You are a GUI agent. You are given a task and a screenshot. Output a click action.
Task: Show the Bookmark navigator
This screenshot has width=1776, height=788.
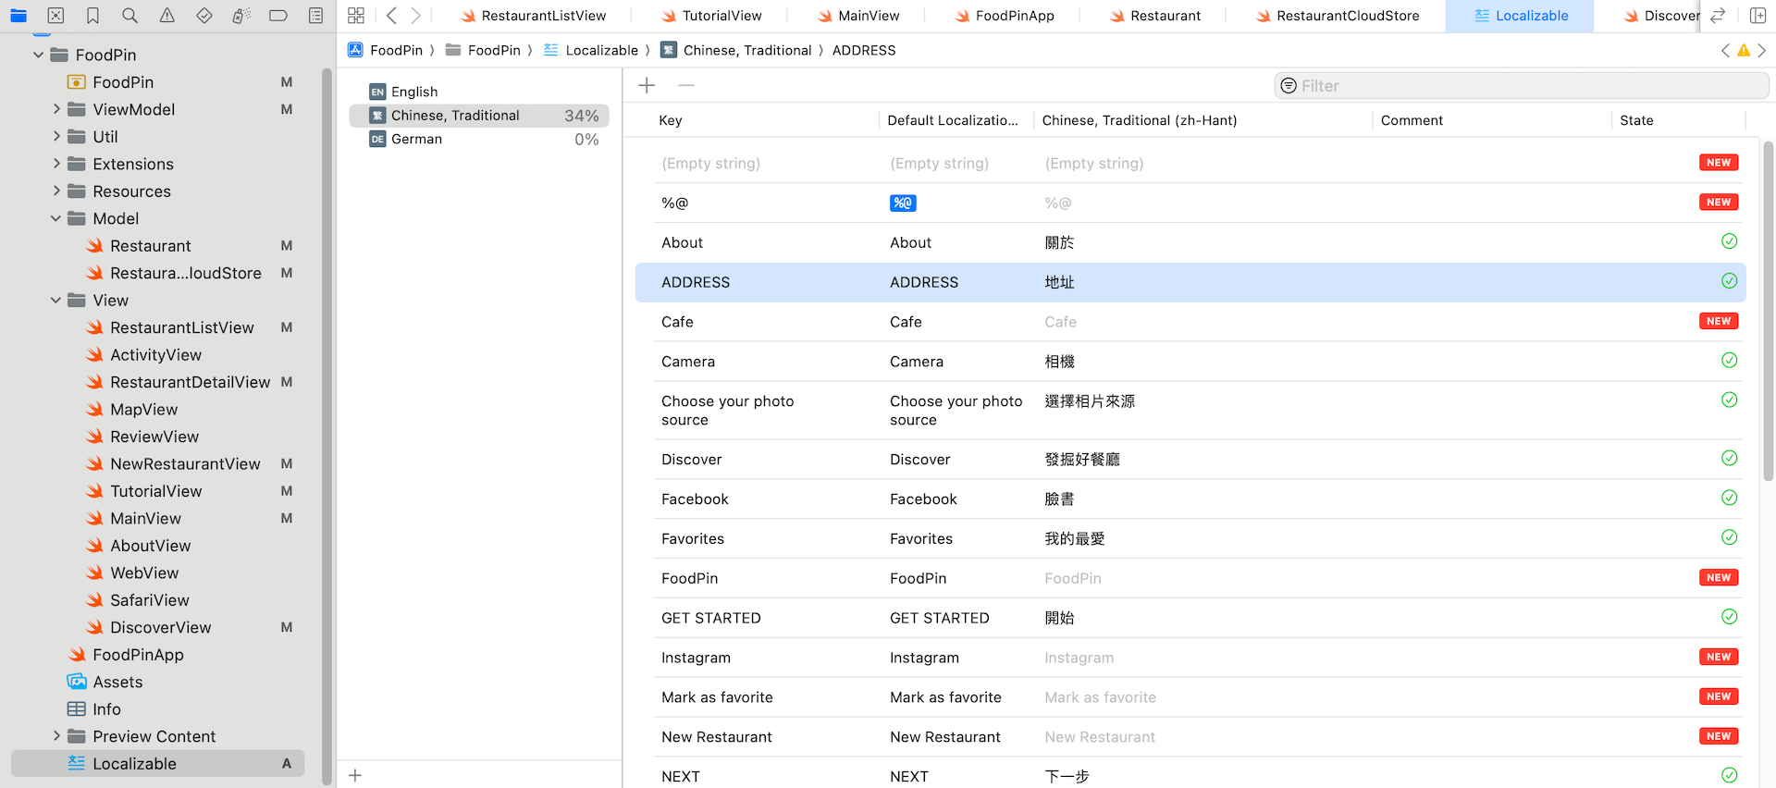tap(92, 16)
